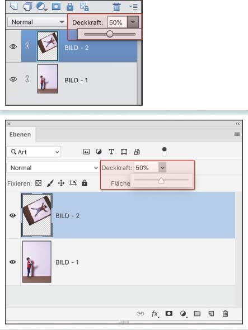Toggle layer filtering switch on or off

[165, 152]
